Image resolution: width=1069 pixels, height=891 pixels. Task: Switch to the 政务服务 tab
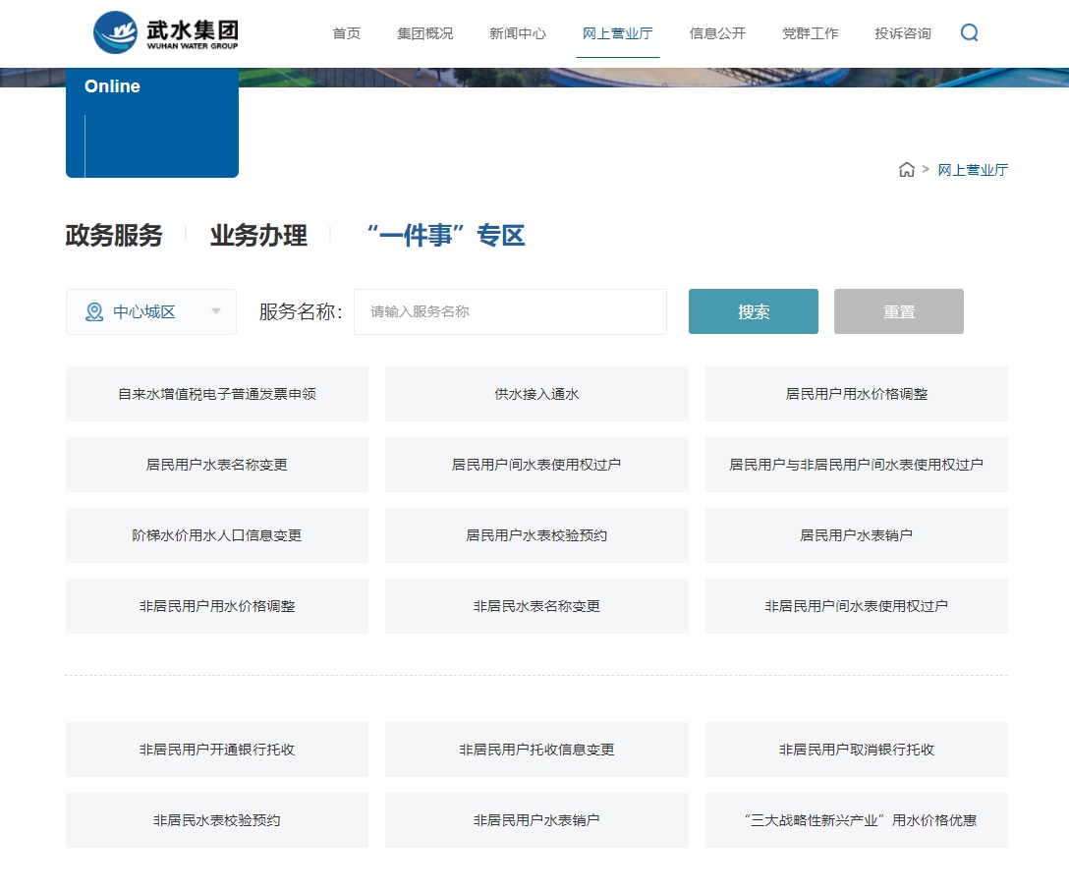113,236
